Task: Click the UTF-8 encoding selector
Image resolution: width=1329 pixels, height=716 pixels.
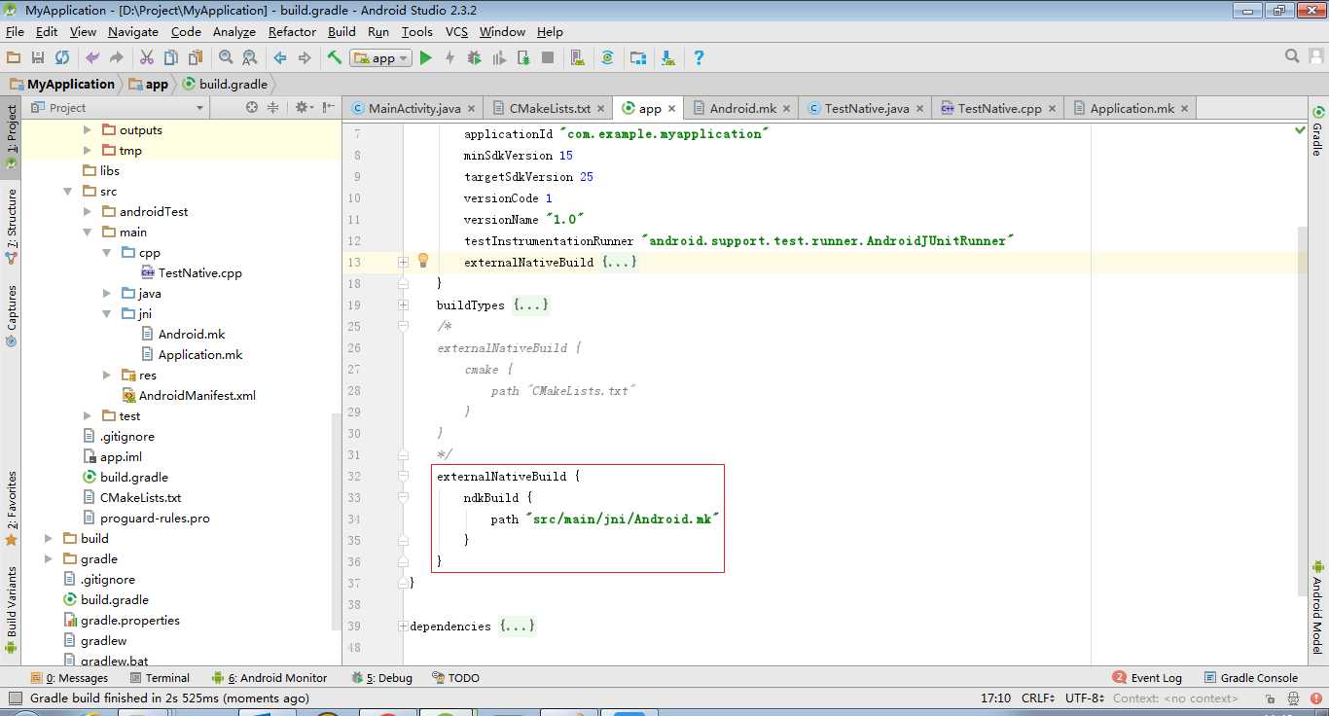Action: [1085, 698]
